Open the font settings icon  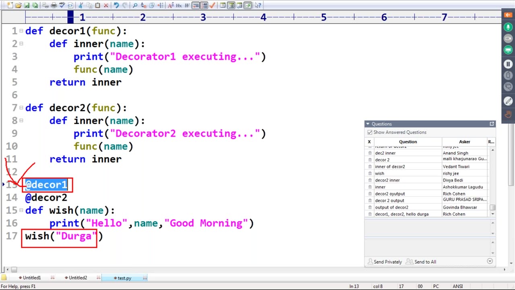[171, 5]
